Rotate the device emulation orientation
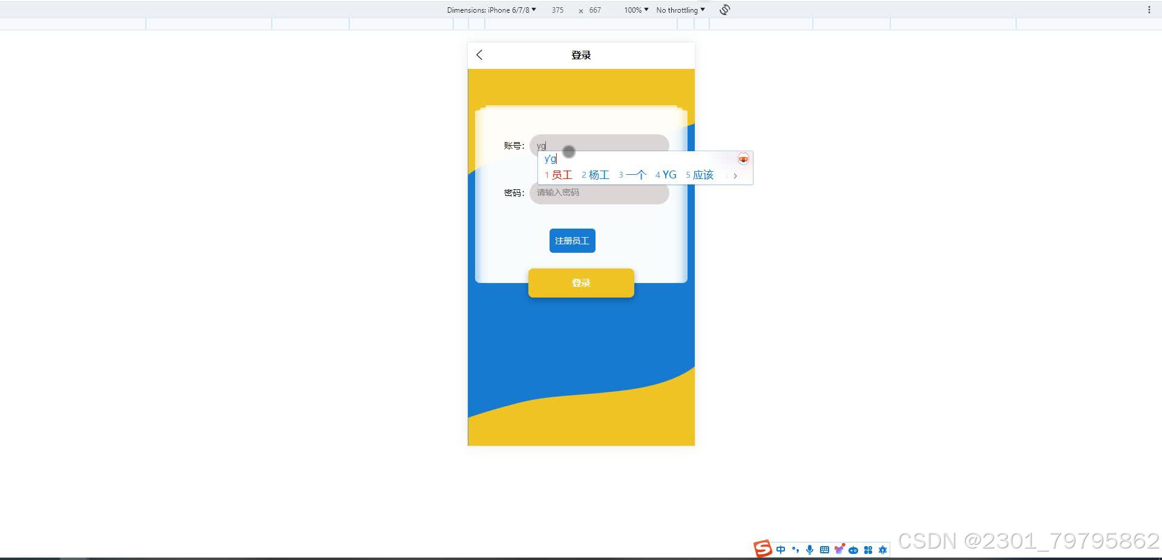This screenshot has height=560, width=1162. point(724,10)
